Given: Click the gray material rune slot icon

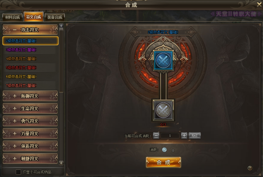Looking at the screenshot, I should [x=163, y=110].
